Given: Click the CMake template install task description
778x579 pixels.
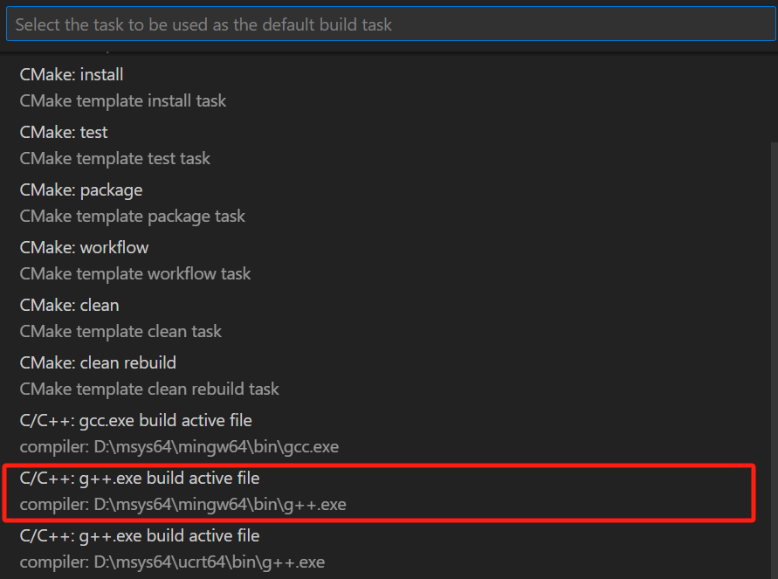Looking at the screenshot, I should point(122,100).
